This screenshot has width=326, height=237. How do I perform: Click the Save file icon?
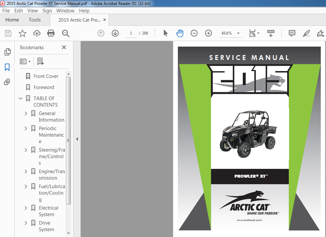(x=8, y=33)
